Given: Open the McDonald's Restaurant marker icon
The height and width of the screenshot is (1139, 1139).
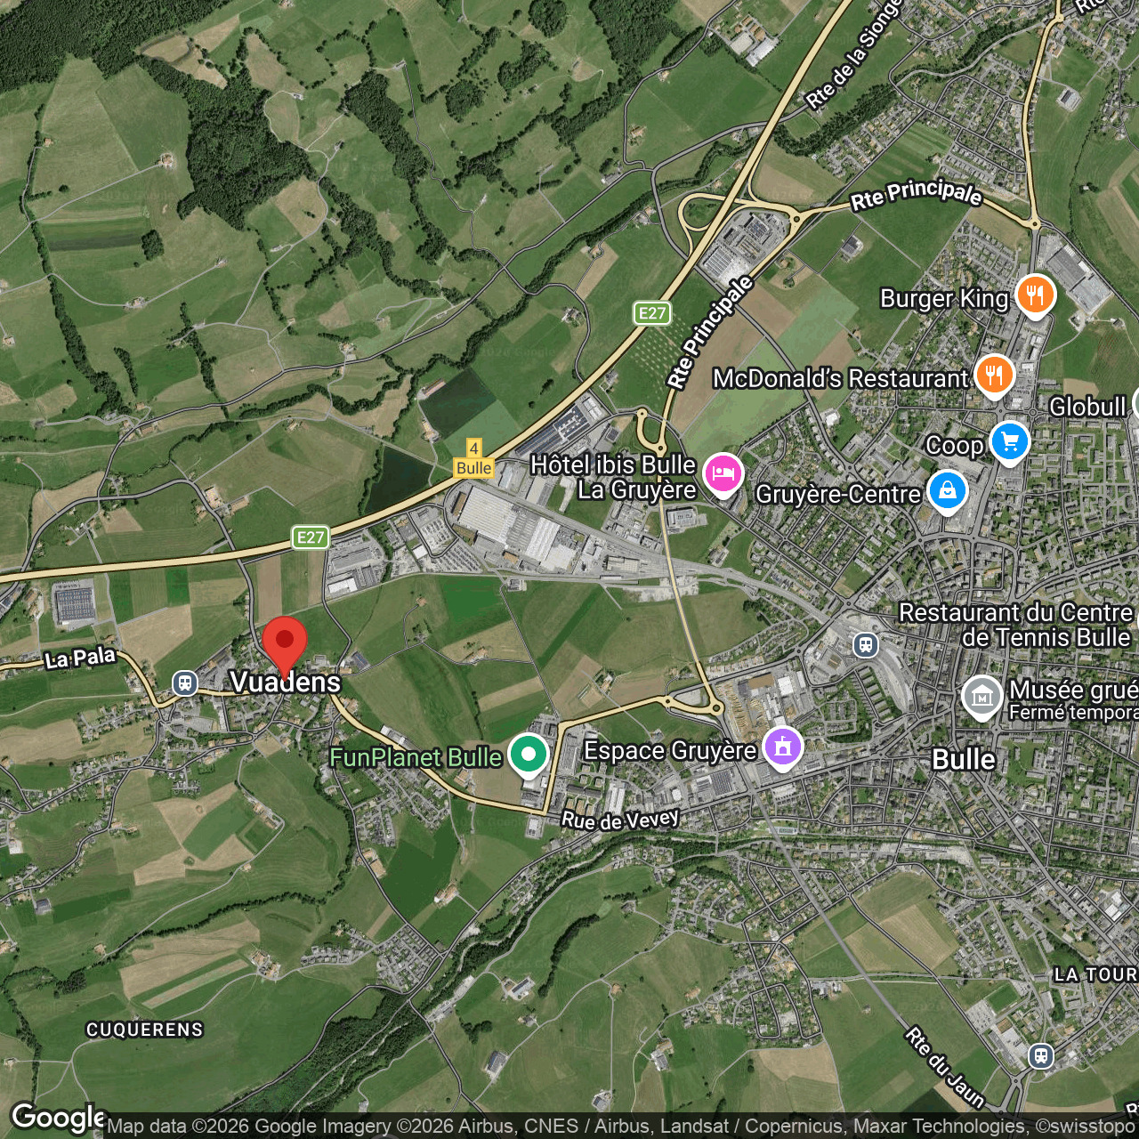Looking at the screenshot, I should (994, 376).
